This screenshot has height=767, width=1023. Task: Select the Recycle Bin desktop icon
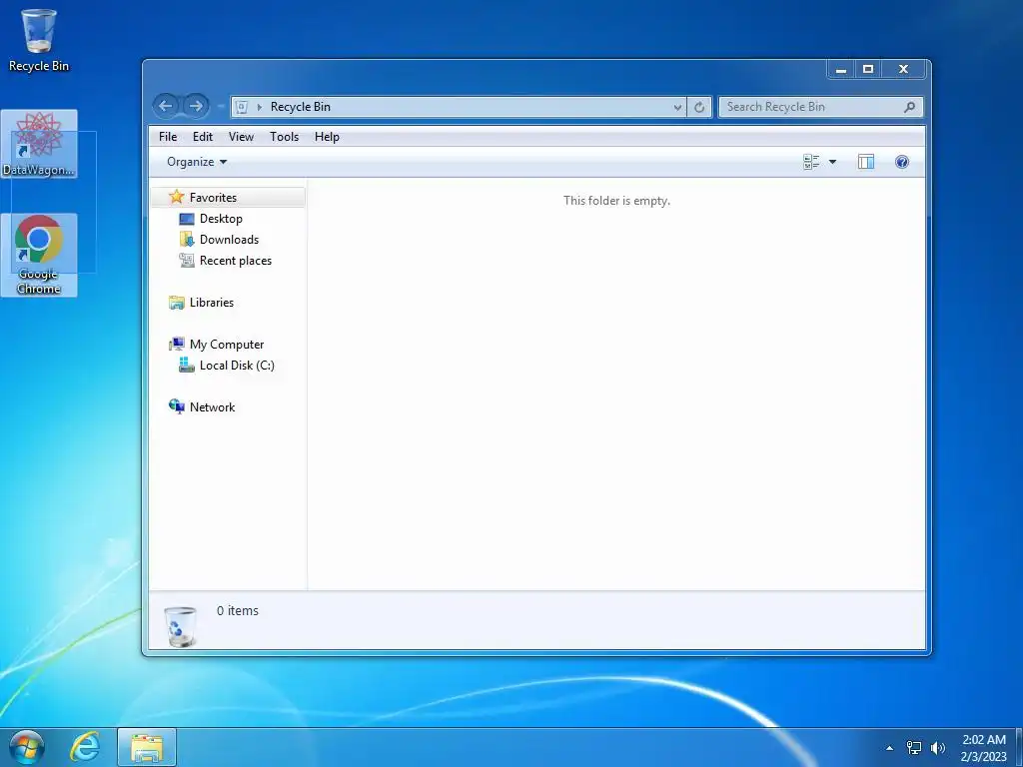pyautogui.click(x=39, y=40)
